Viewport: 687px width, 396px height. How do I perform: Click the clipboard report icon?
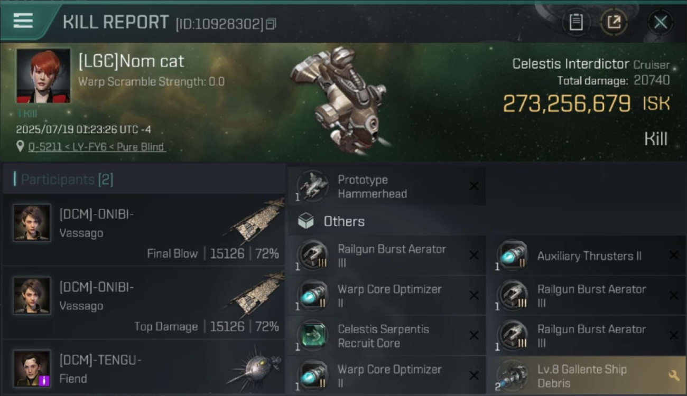[575, 22]
